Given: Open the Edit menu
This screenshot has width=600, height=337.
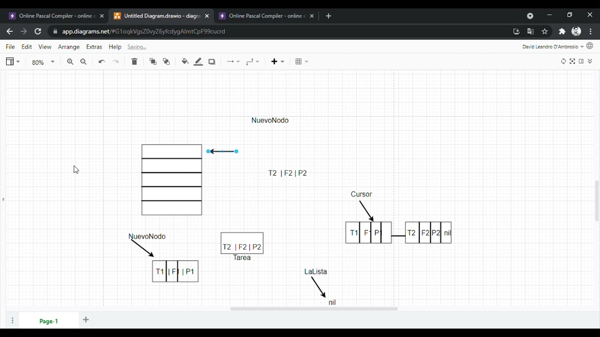Looking at the screenshot, I should point(27,47).
